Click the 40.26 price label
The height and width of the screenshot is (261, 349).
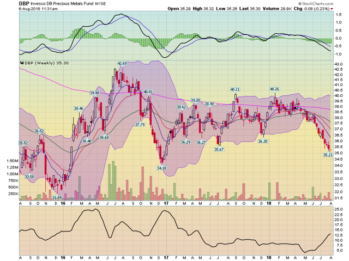click(274, 89)
